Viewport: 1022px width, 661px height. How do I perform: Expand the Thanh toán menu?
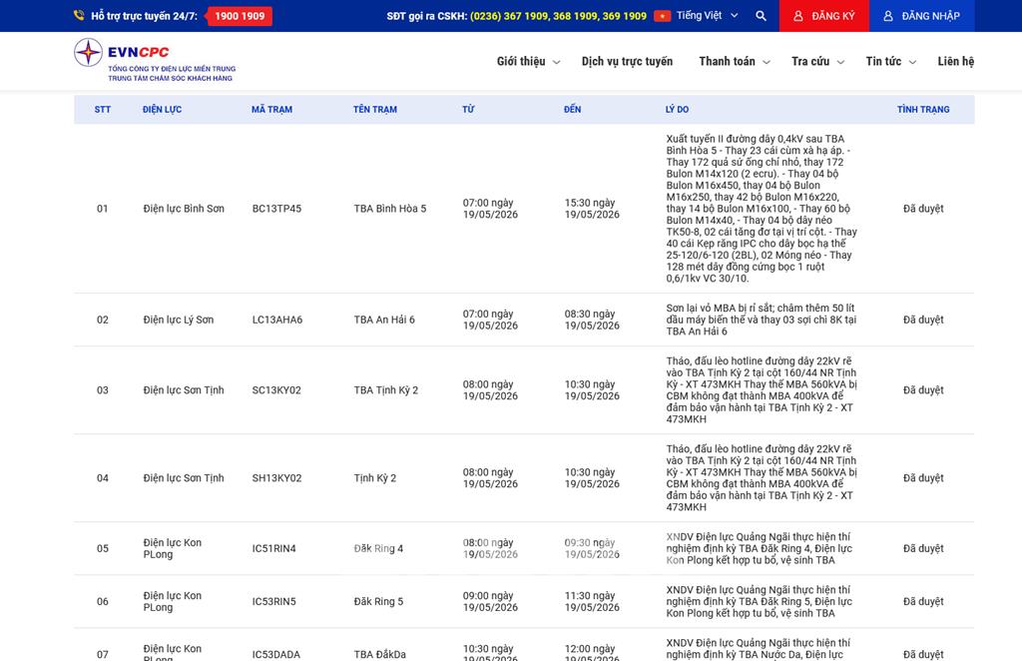coord(735,61)
